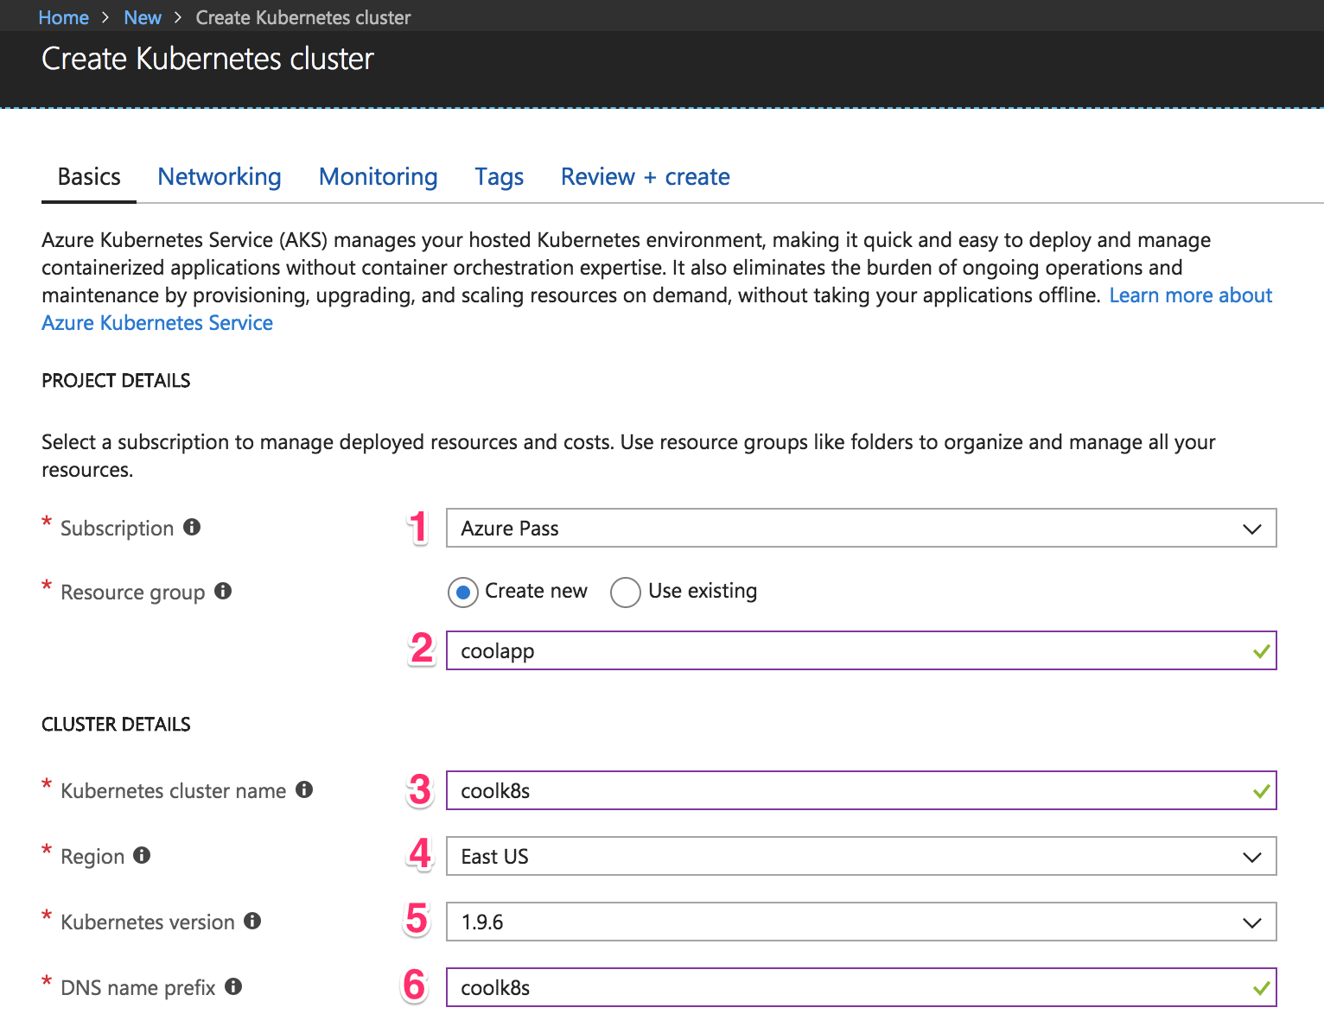Click the Home breadcrumb link
This screenshot has width=1324, height=1033.
(64, 17)
